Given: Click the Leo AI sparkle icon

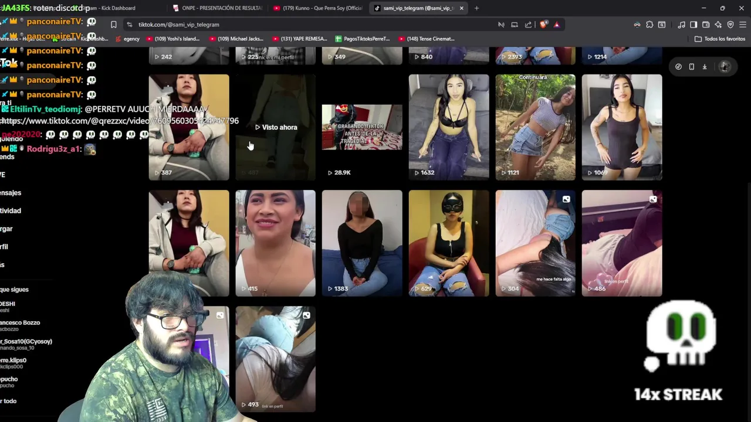Looking at the screenshot, I should click(718, 25).
